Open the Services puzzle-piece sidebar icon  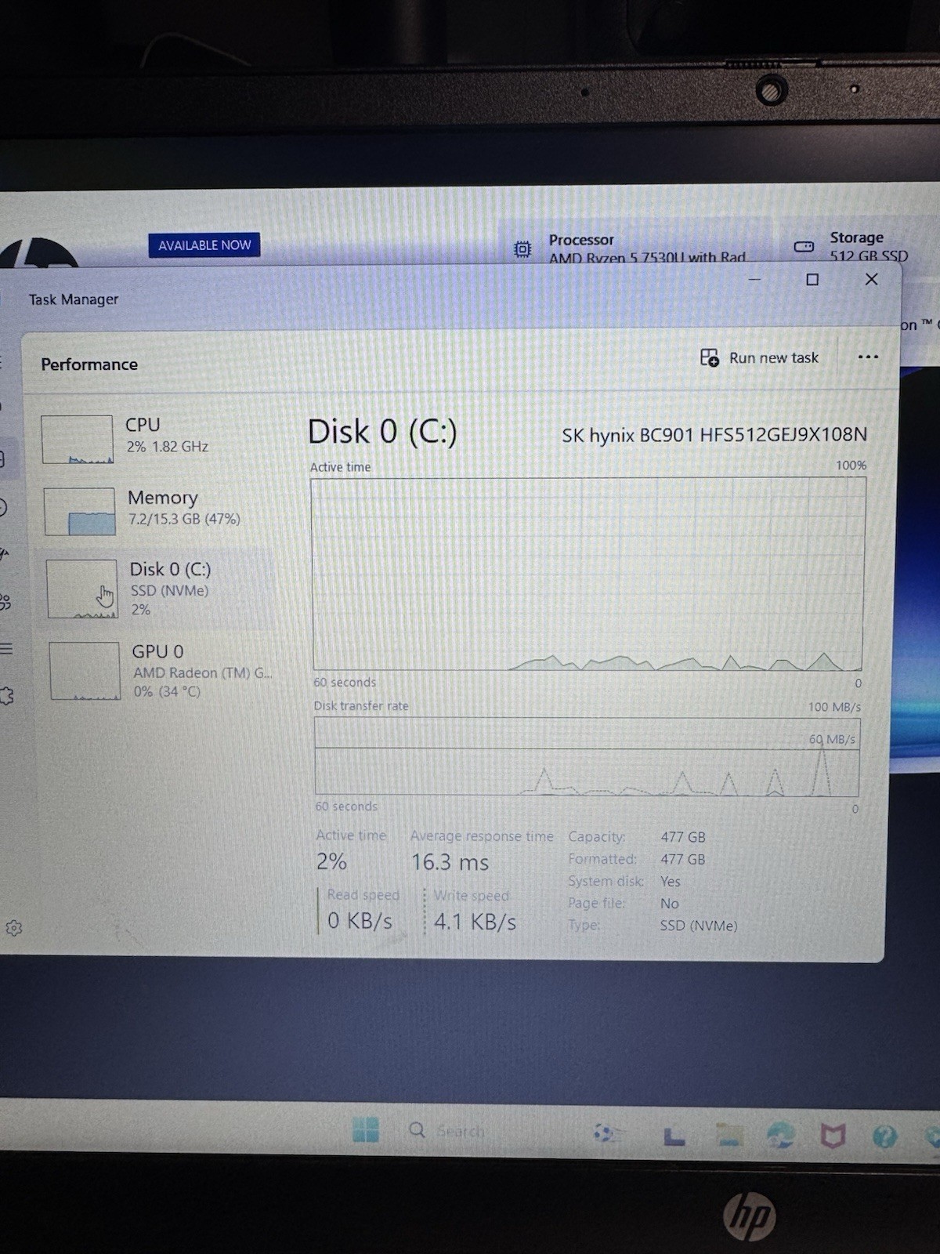point(6,695)
